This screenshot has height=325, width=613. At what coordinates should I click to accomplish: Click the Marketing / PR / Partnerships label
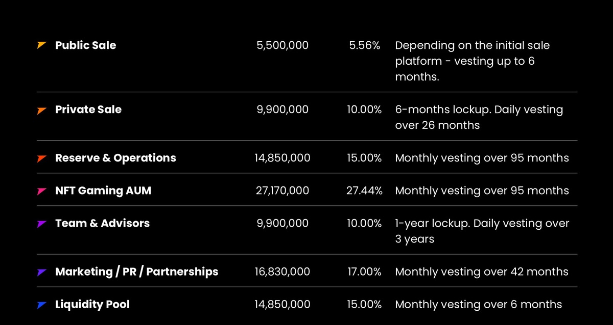tap(136, 272)
